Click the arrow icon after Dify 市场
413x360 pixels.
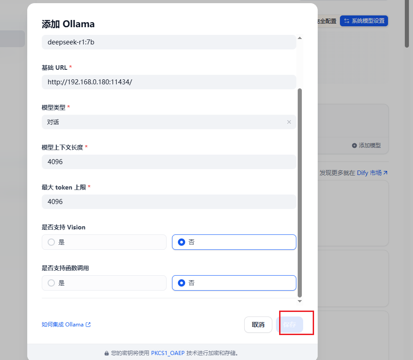(x=385, y=173)
